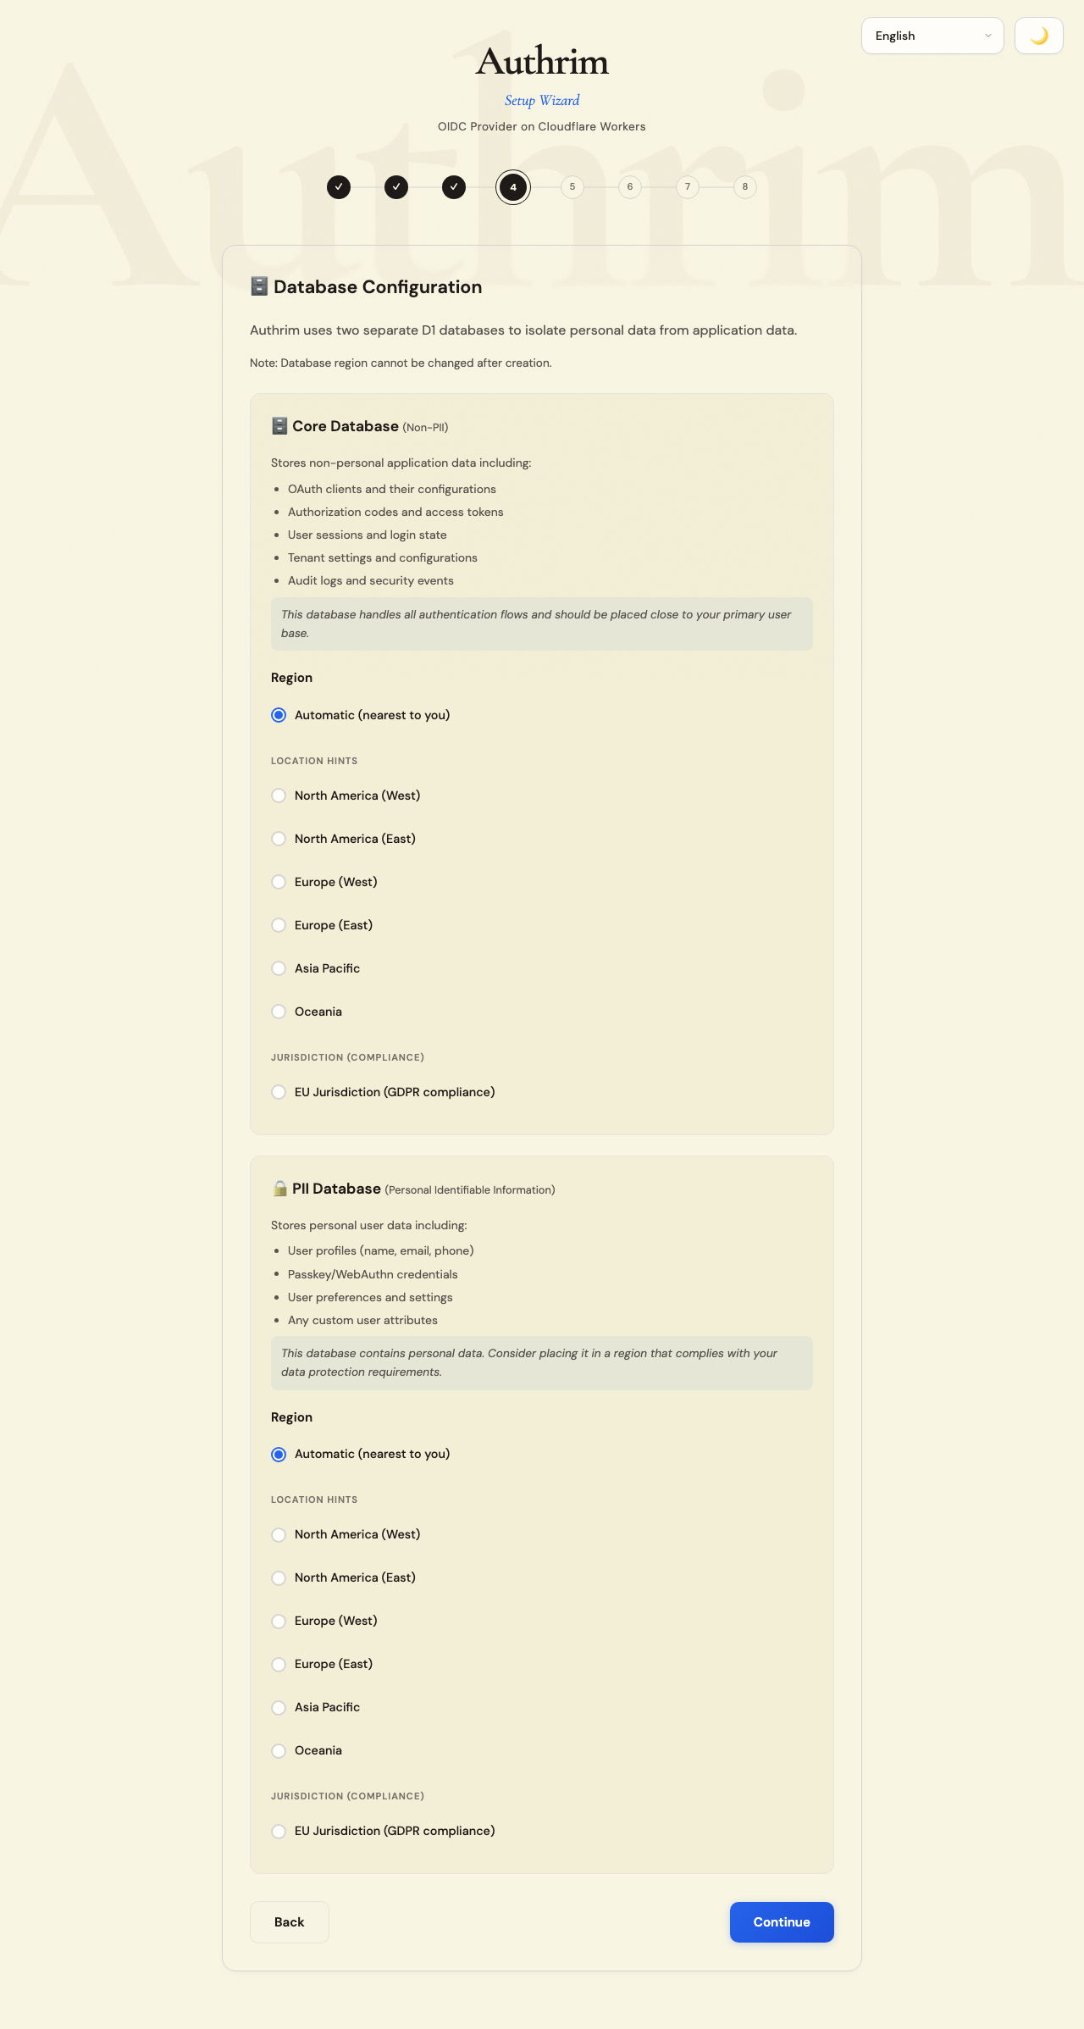This screenshot has height=2029, width=1084.
Task: Click the server icon next to Core Database
Action: [x=279, y=426]
